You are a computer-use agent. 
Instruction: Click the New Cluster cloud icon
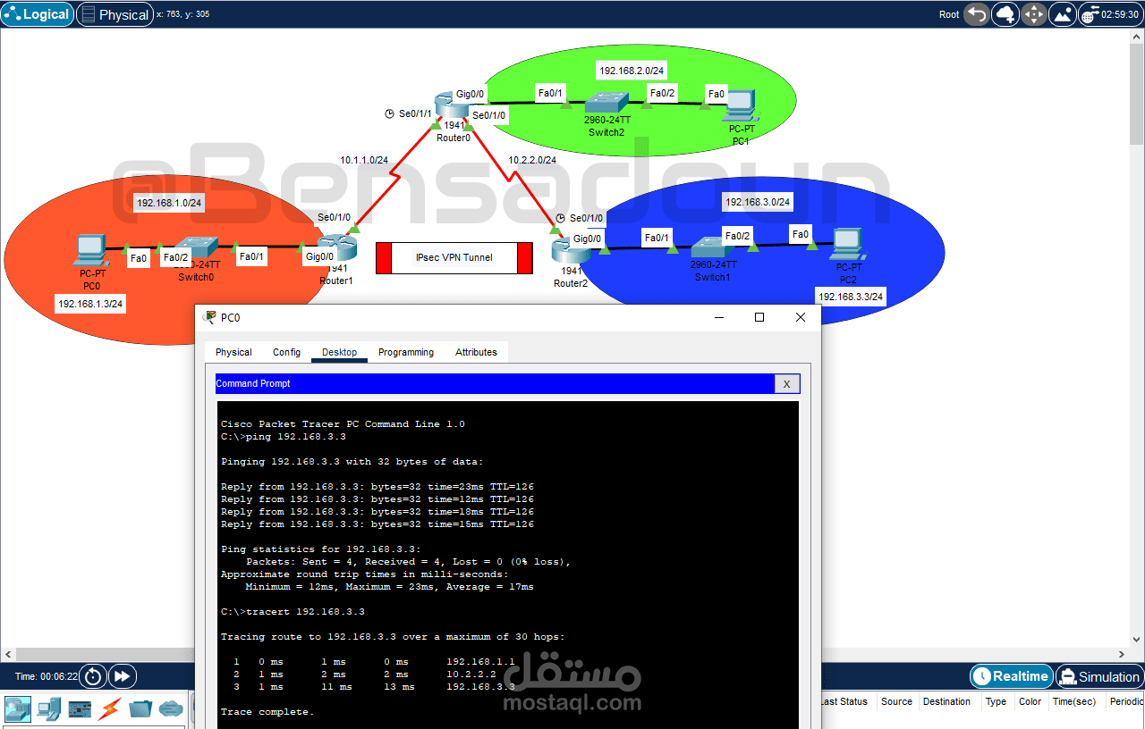click(1005, 14)
